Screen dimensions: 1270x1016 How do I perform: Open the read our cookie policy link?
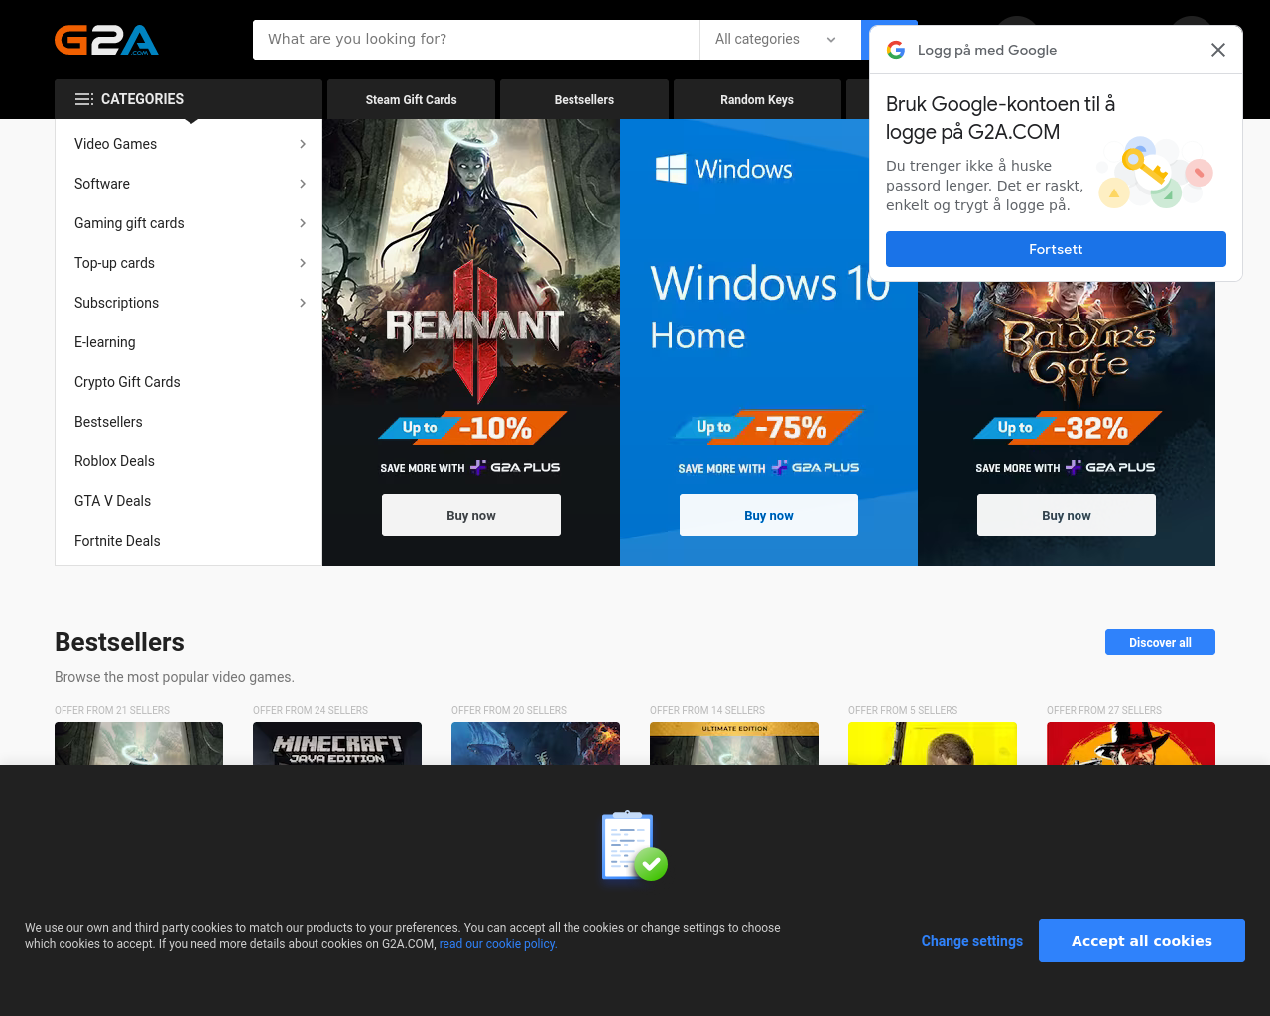[x=498, y=944]
